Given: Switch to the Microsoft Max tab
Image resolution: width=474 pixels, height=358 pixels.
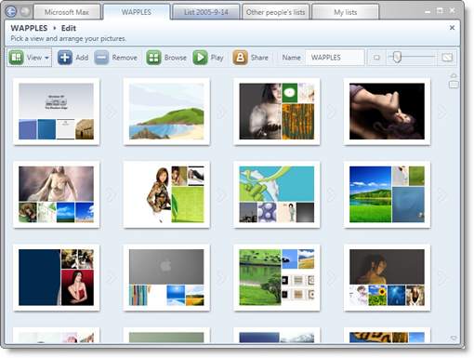Looking at the screenshot, I should point(67,12).
